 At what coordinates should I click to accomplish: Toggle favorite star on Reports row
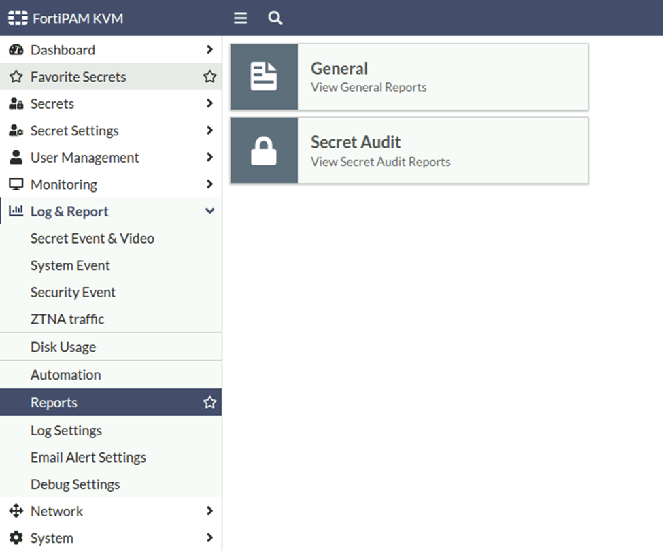tap(209, 402)
